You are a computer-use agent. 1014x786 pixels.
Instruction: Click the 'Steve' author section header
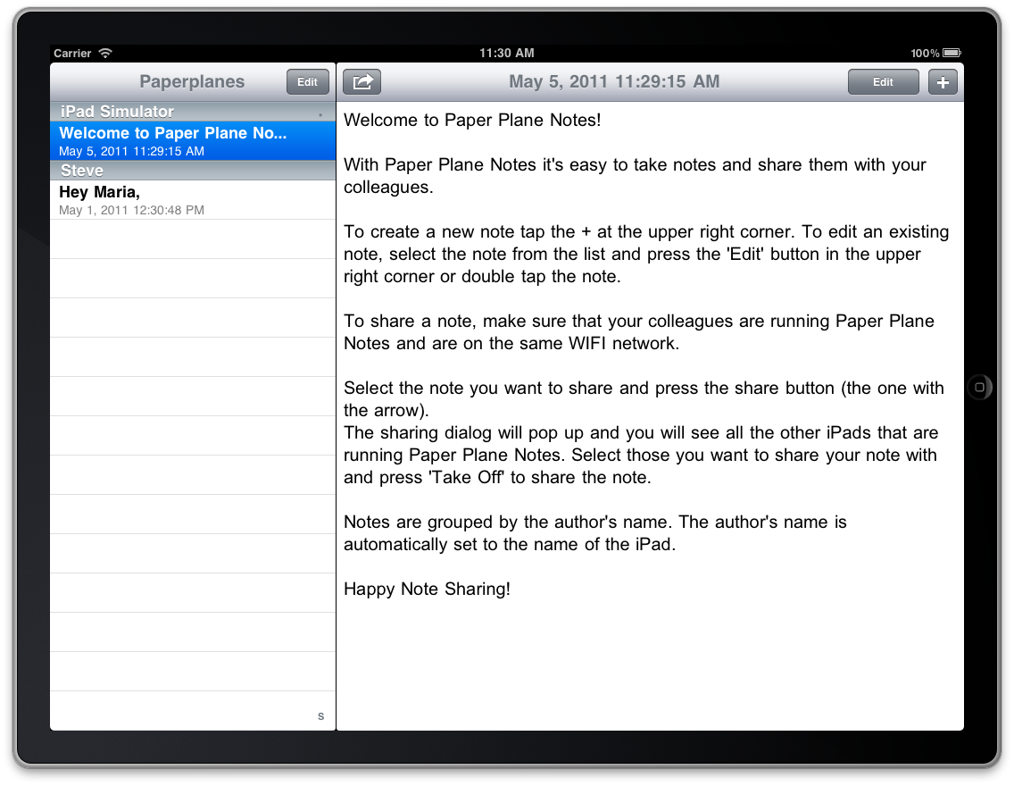coord(82,171)
